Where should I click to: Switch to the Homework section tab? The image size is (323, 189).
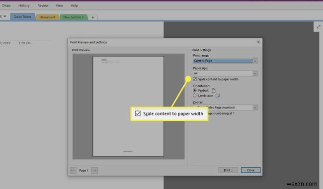coord(47,17)
